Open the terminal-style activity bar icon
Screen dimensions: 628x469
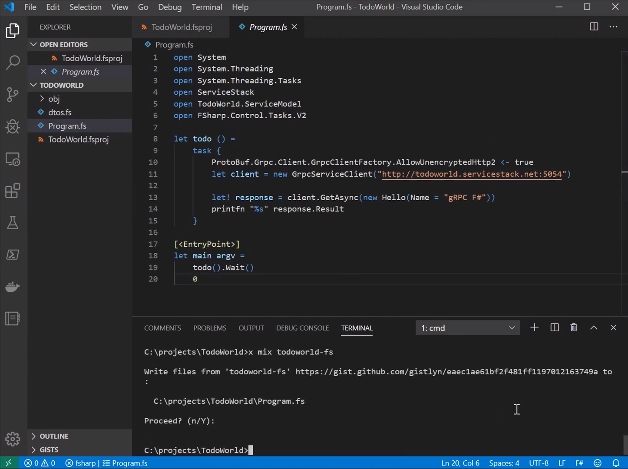pos(13,254)
